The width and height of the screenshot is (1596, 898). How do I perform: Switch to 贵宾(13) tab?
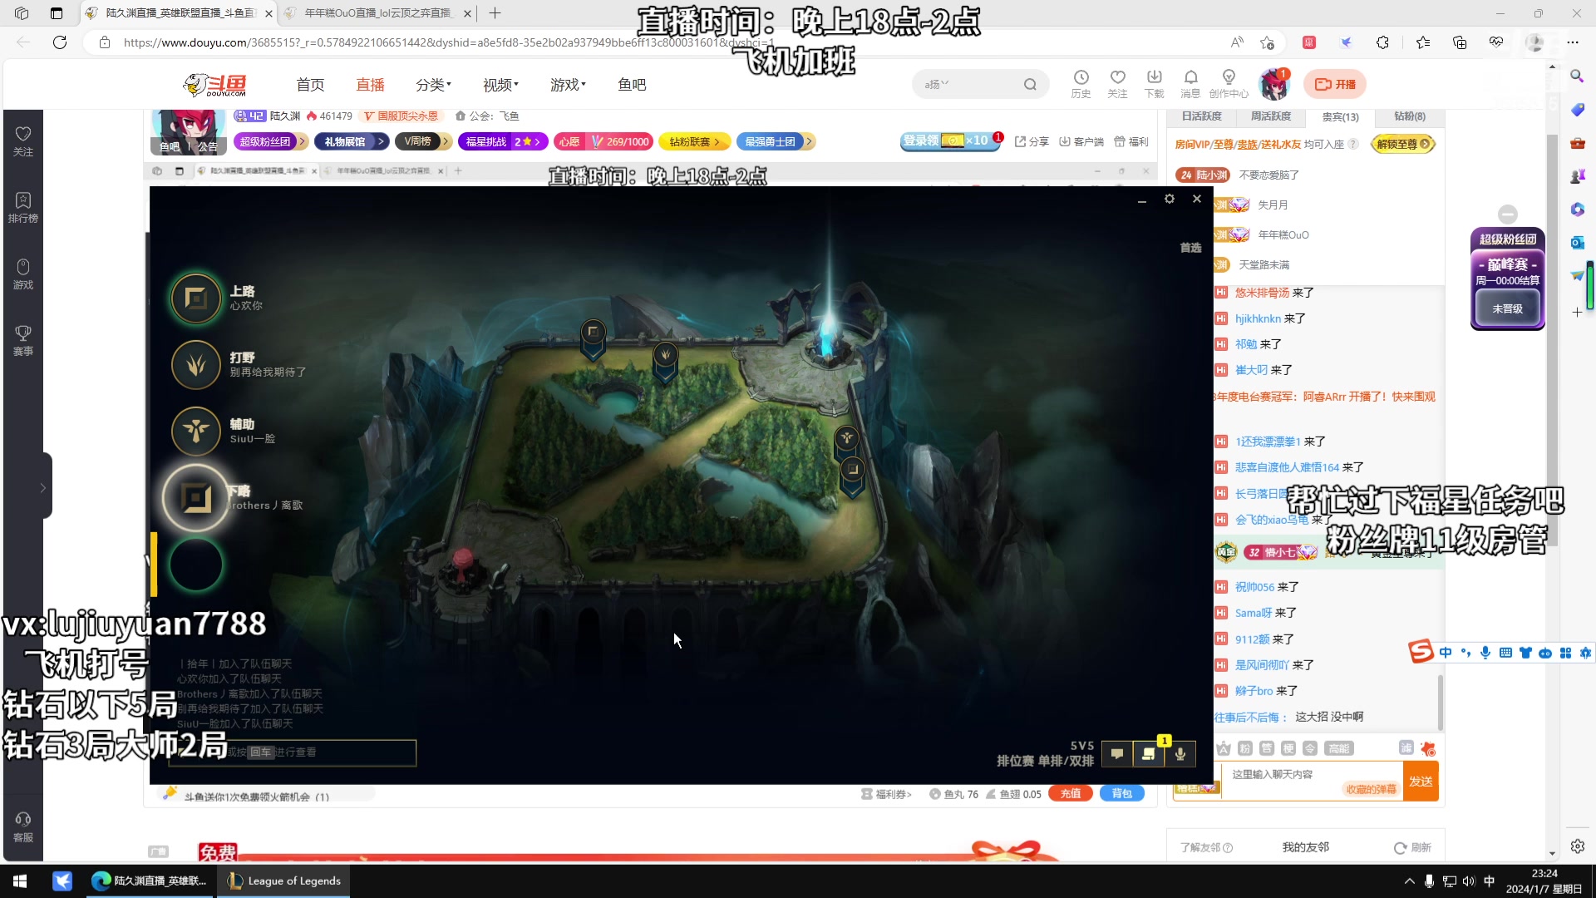[1340, 117]
